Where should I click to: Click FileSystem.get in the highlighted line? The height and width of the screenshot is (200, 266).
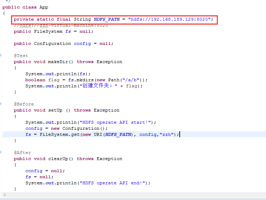point(60,134)
